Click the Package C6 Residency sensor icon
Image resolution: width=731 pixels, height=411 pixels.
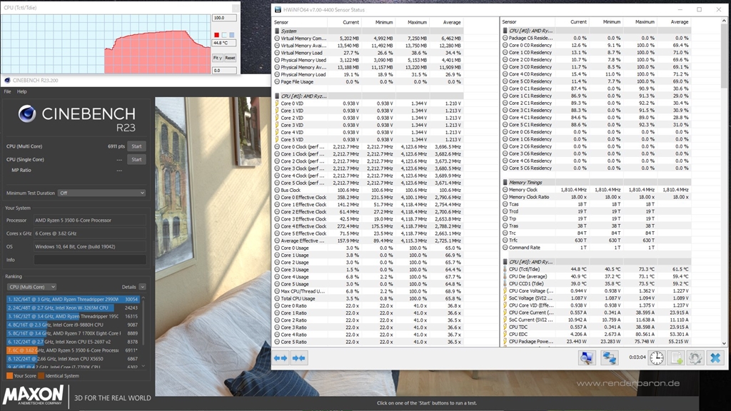505,39
